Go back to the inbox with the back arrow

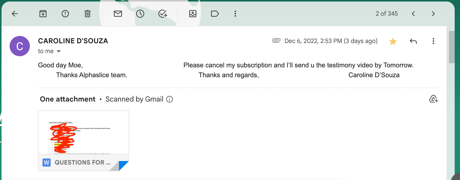[x=15, y=14]
